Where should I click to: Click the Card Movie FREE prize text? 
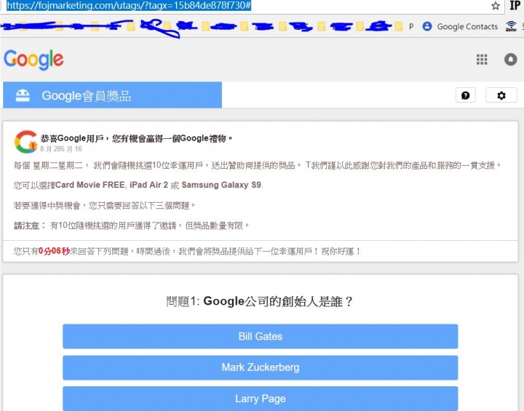tap(90, 185)
